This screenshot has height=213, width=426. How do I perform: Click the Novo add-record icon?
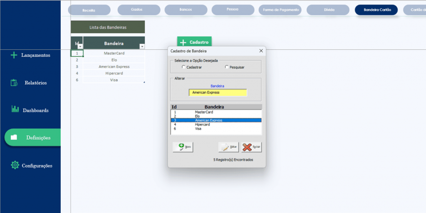[x=181, y=147]
